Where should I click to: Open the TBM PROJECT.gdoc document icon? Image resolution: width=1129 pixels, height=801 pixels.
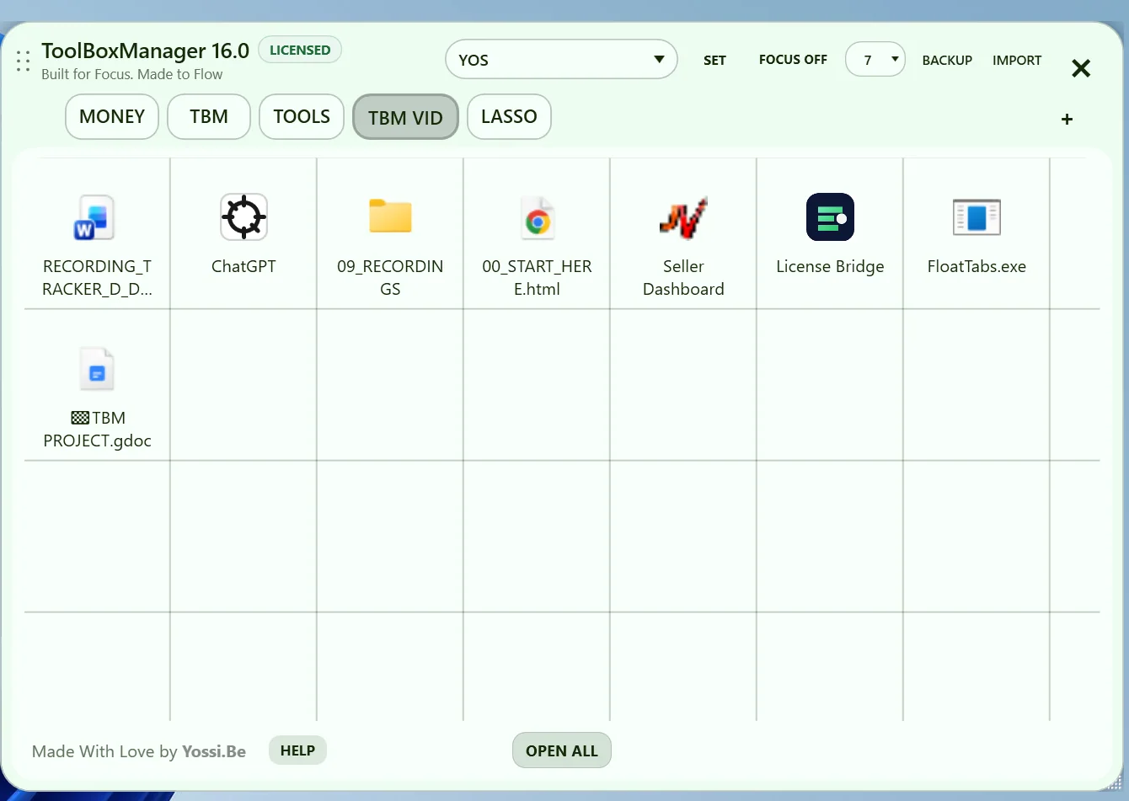click(97, 369)
